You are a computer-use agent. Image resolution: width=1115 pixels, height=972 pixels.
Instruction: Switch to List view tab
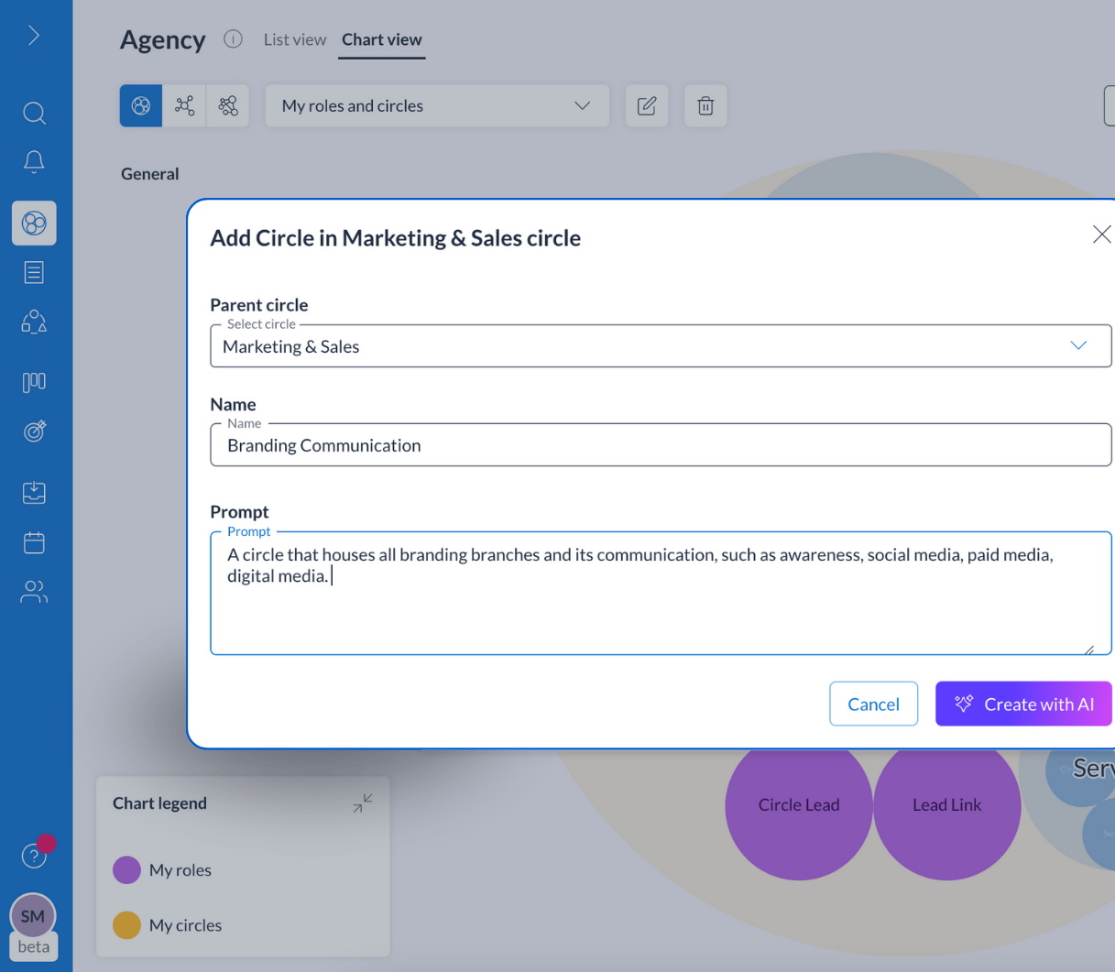[x=294, y=39]
